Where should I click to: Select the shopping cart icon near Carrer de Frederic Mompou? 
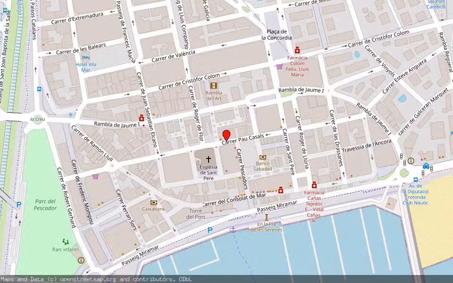(95, 176)
